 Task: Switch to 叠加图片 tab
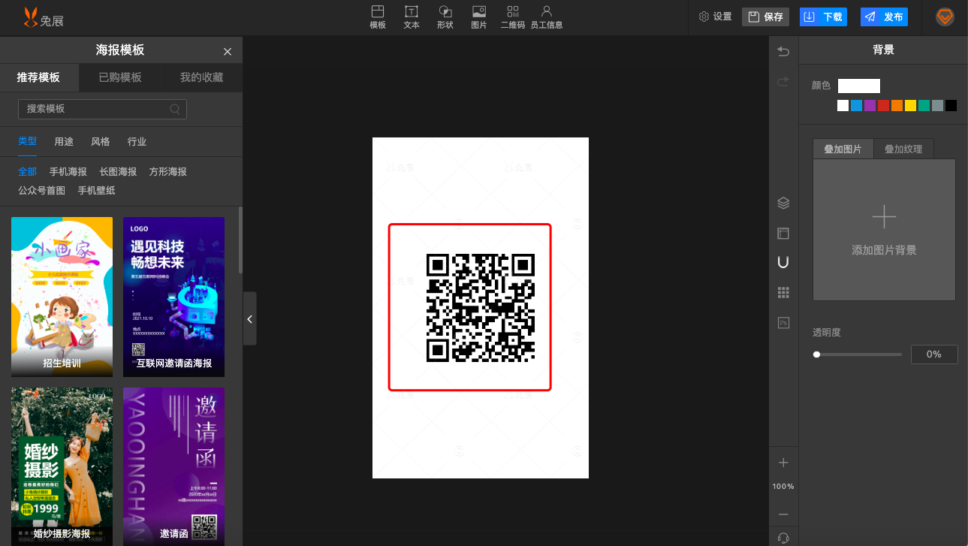pyautogui.click(x=843, y=149)
